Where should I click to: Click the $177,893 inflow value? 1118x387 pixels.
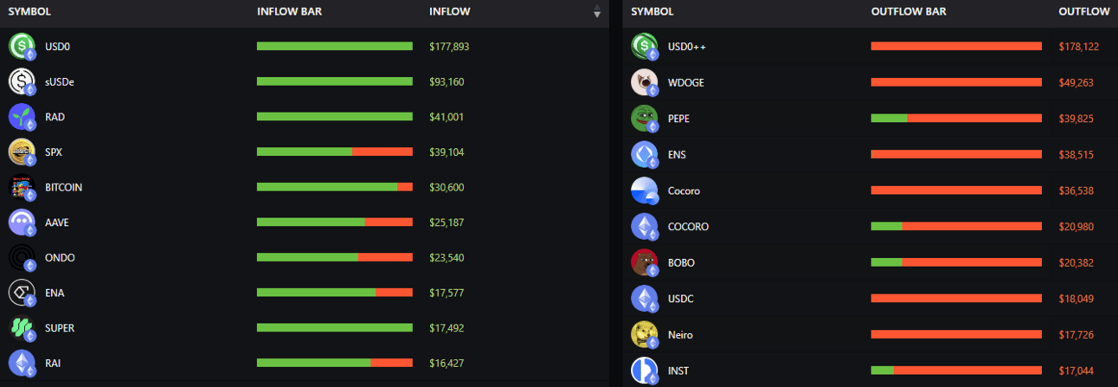click(x=449, y=47)
